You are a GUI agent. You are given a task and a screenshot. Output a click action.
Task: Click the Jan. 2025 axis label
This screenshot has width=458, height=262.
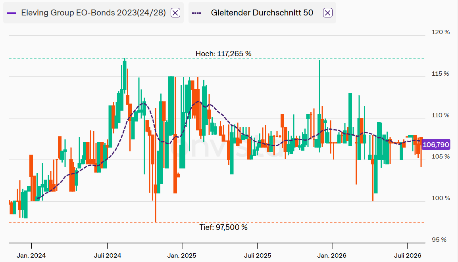182,256
